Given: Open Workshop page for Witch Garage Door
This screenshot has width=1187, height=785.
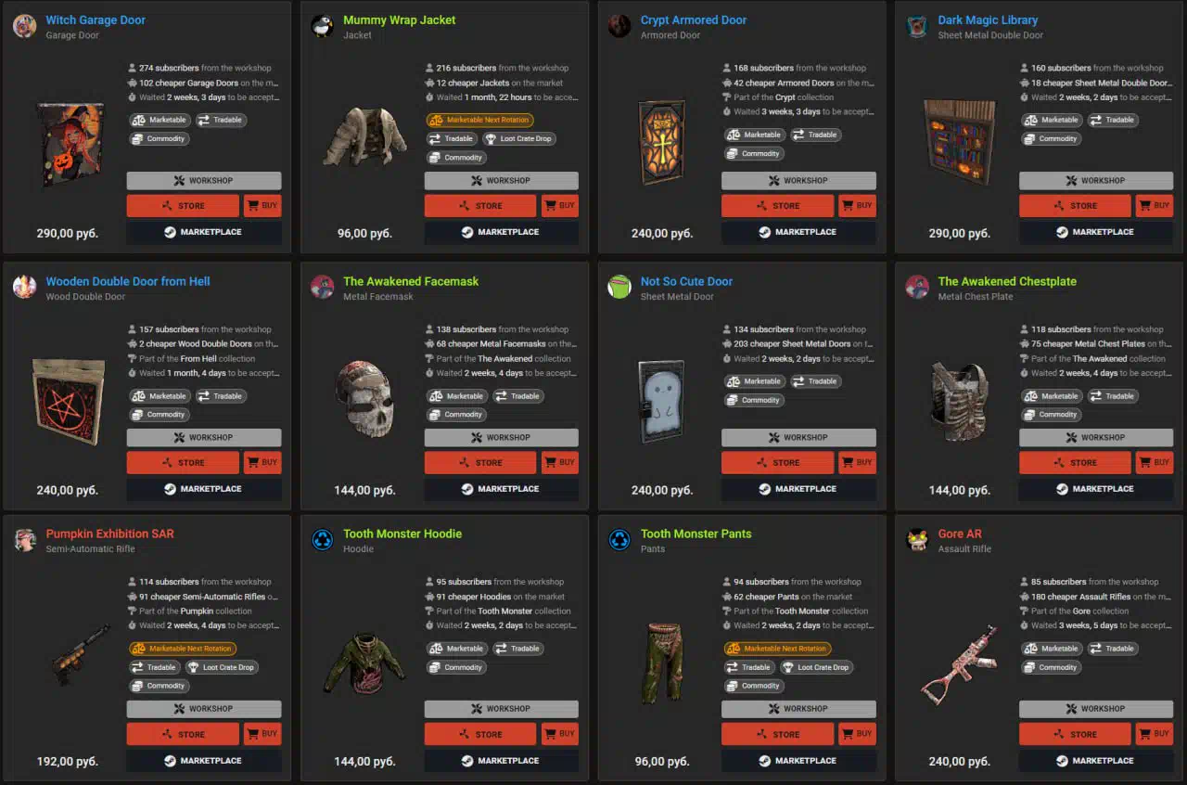Looking at the screenshot, I should pos(204,181).
